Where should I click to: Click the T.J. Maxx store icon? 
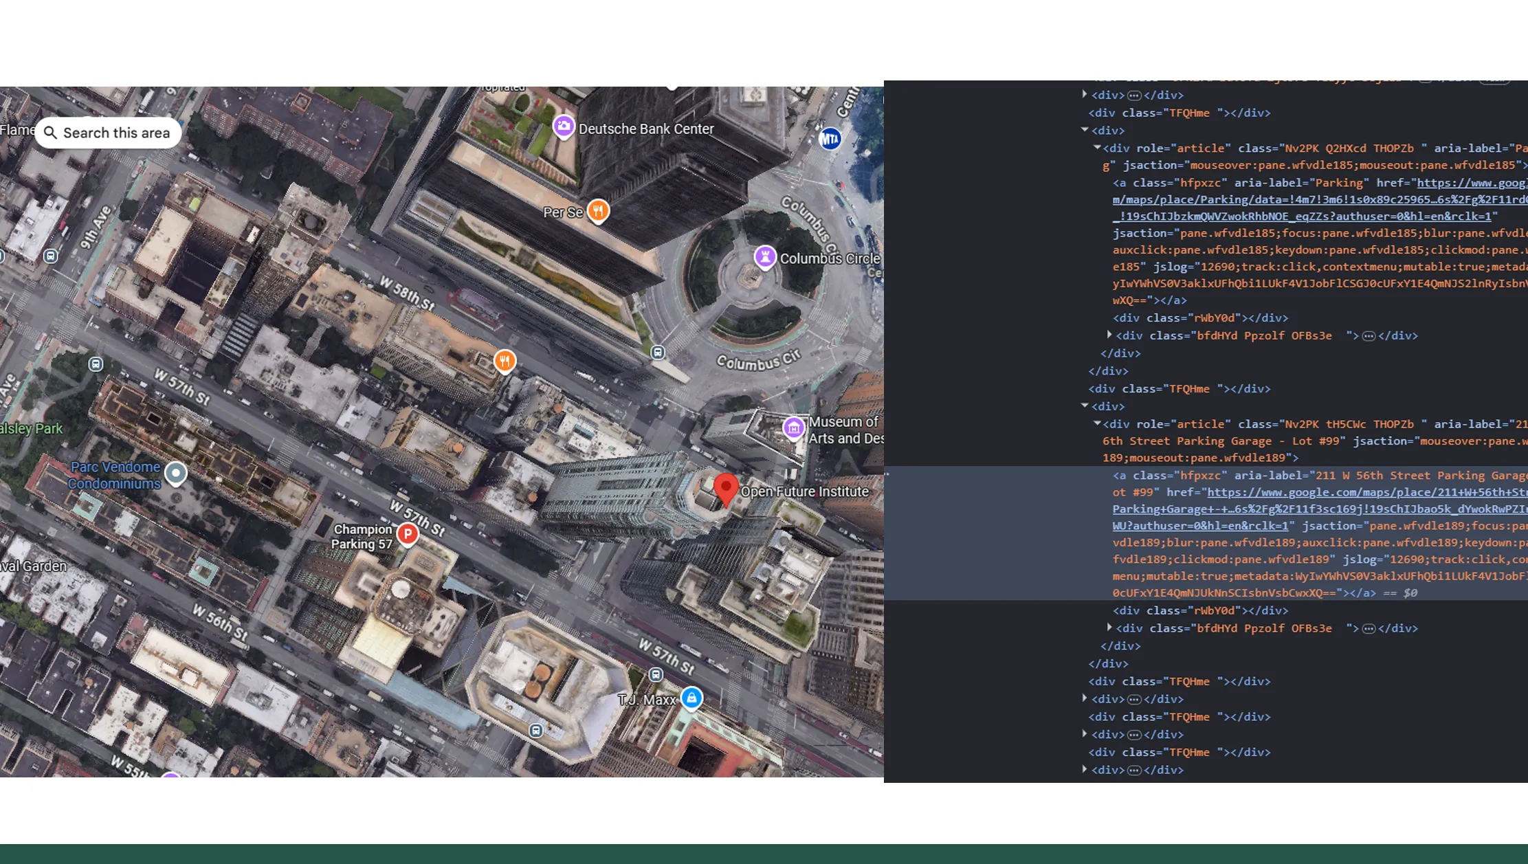690,698
